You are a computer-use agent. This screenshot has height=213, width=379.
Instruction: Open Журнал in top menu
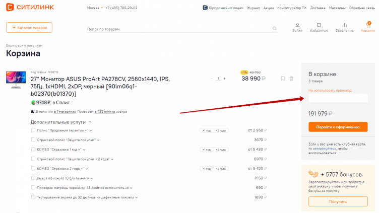pyautogui.click(x=254, y=8)
